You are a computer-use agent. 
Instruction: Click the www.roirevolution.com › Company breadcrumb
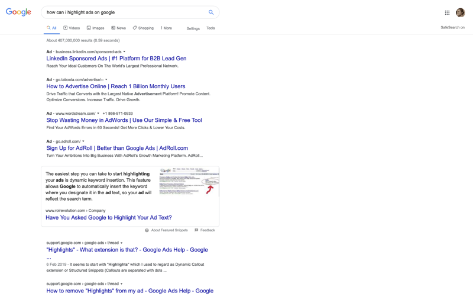[x=76, y=211]
